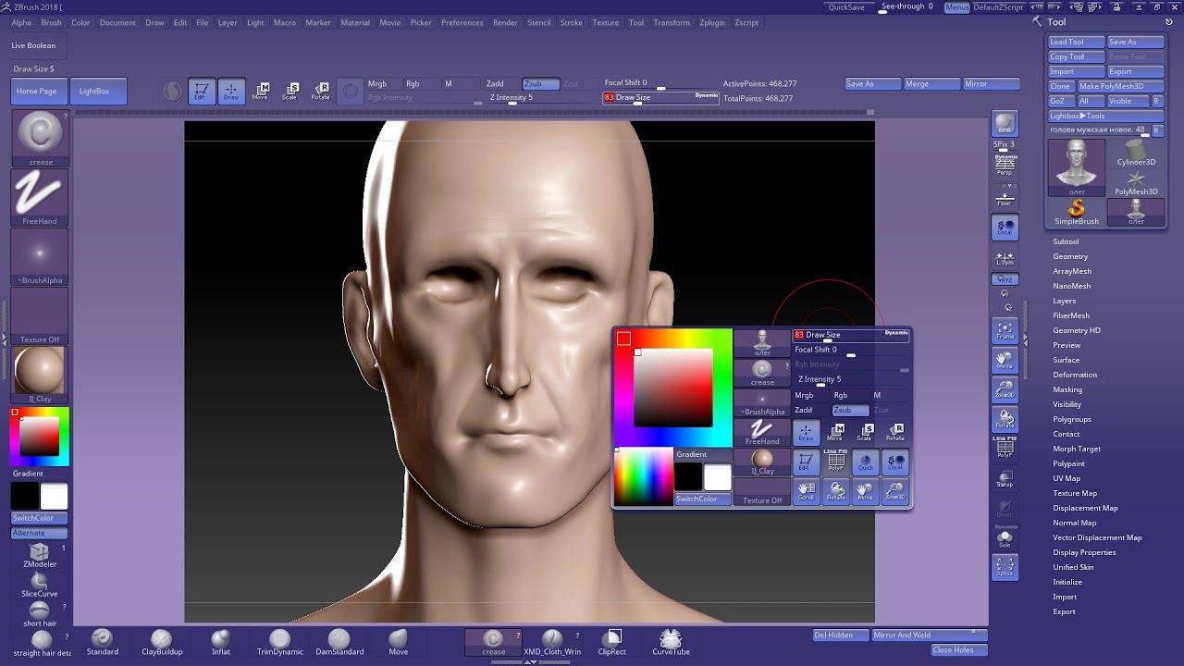Image resolution: width=1184 pixels, height=666 pixels.
Task: Open the Stroke menu
Action: (571, 22)
